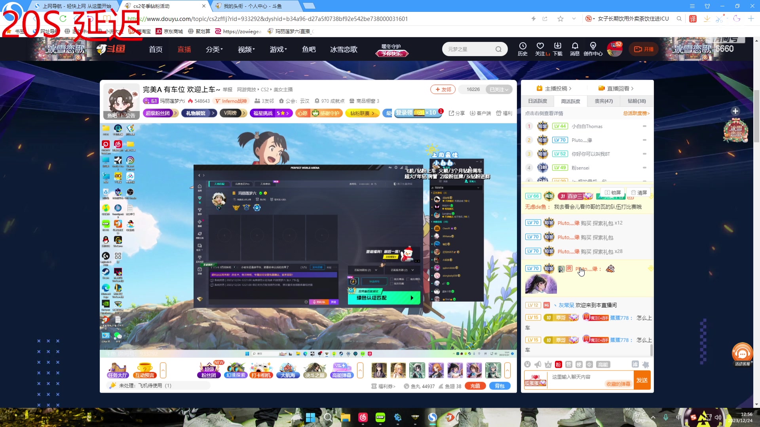Open the 幻境探索 binoculars icon

coord(236,370)
